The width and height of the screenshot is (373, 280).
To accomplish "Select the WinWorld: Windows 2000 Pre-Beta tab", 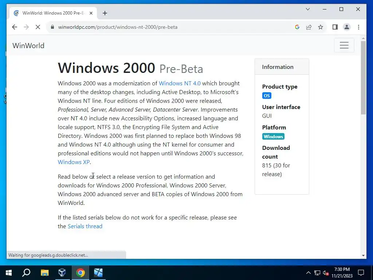I will [53, 13].
